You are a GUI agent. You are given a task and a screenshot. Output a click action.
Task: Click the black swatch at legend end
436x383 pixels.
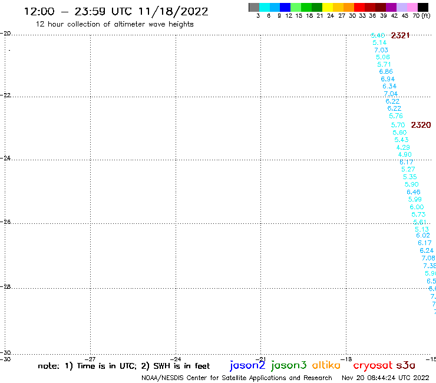(422, 7)
